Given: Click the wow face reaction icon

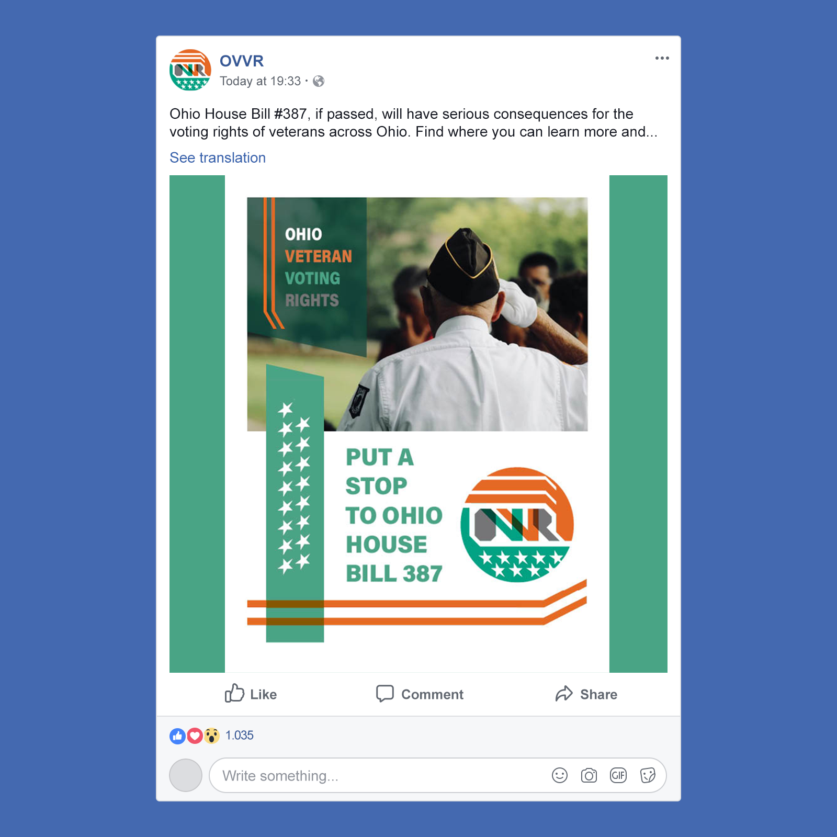Looking at the screenshot, I should [x=211, y=736].
